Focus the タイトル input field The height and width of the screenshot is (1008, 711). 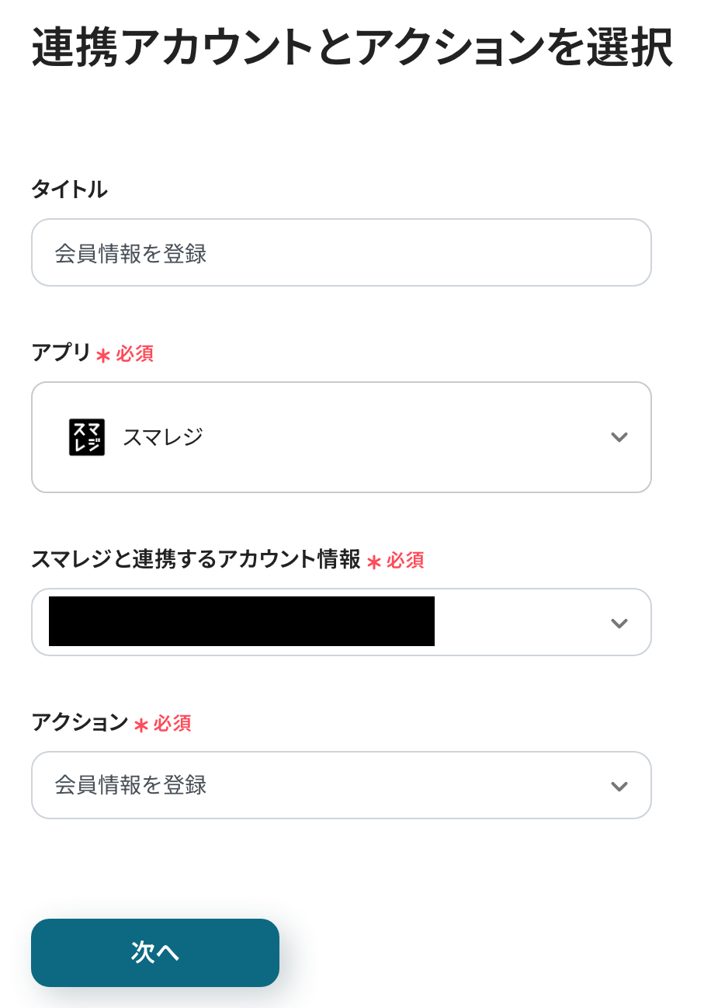(341, 253)
